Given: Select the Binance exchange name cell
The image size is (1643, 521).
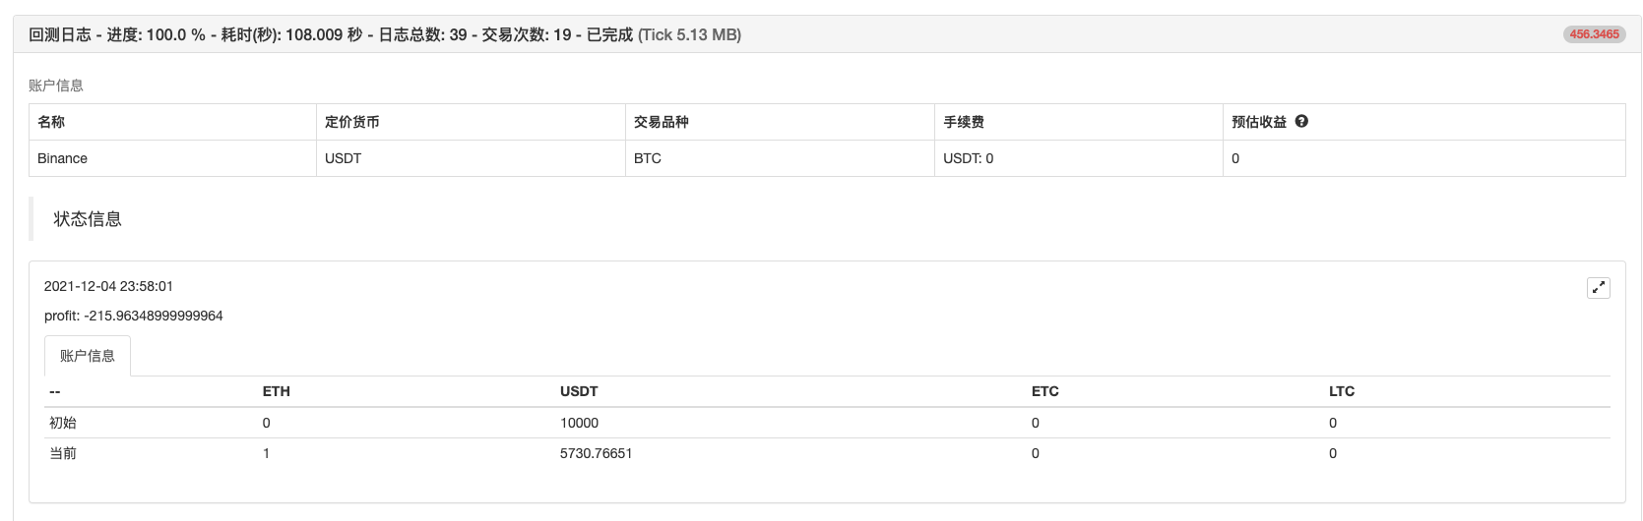Looking at the screenshot, I should tap(62, 158).
